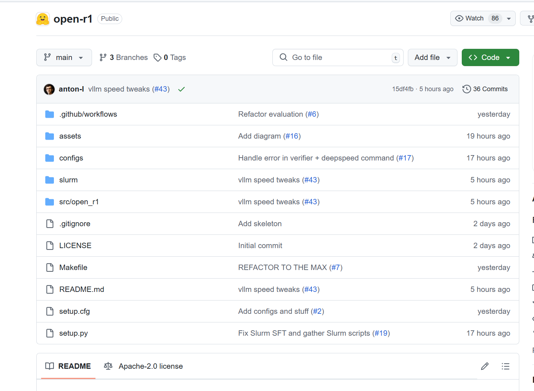Viewport: 534px width, 391px height.
Task: Open the Makefile file
Action: point(73,267)
